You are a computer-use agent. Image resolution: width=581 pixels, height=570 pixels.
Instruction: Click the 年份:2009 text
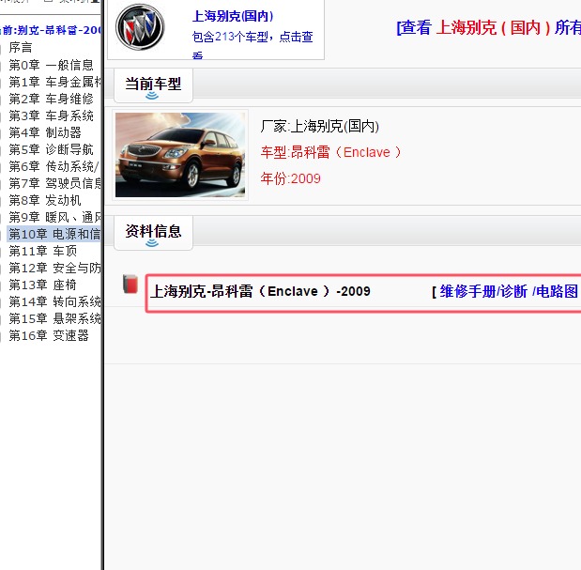point(291,178)
